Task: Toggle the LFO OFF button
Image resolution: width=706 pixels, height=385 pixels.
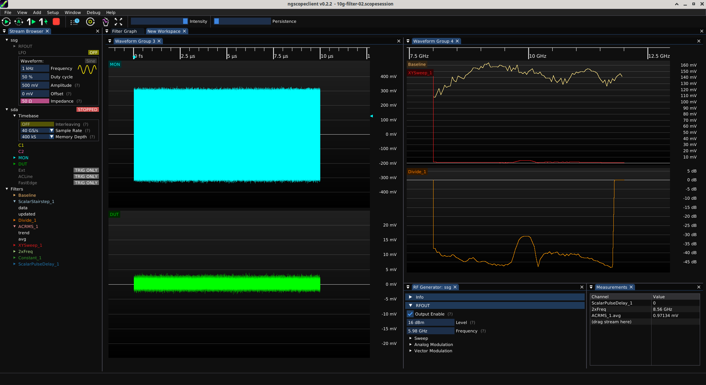Action: pyautogui.click(x=93, y=53)
